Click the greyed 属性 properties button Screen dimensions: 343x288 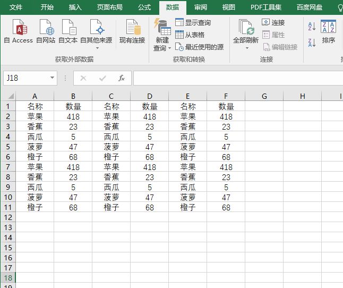(x=273, y=35)
